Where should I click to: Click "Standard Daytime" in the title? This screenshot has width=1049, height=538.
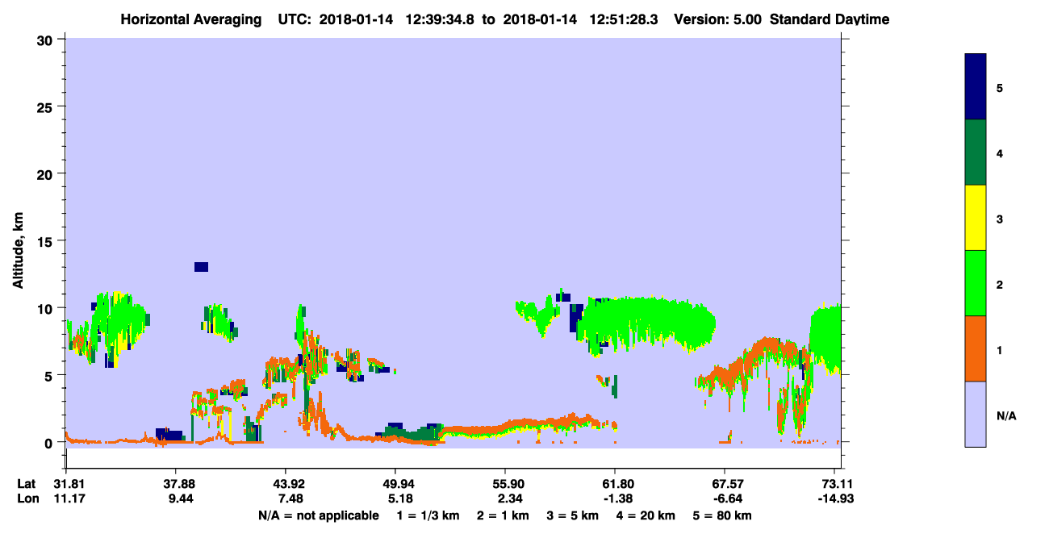click(830, 19)
